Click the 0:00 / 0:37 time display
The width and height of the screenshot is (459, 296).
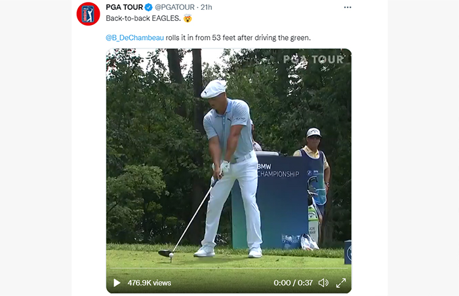tap(293, 283)
